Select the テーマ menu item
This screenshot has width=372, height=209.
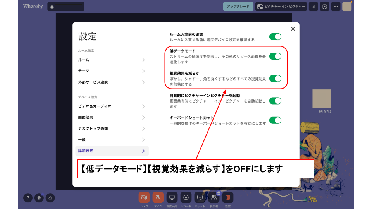84,71
